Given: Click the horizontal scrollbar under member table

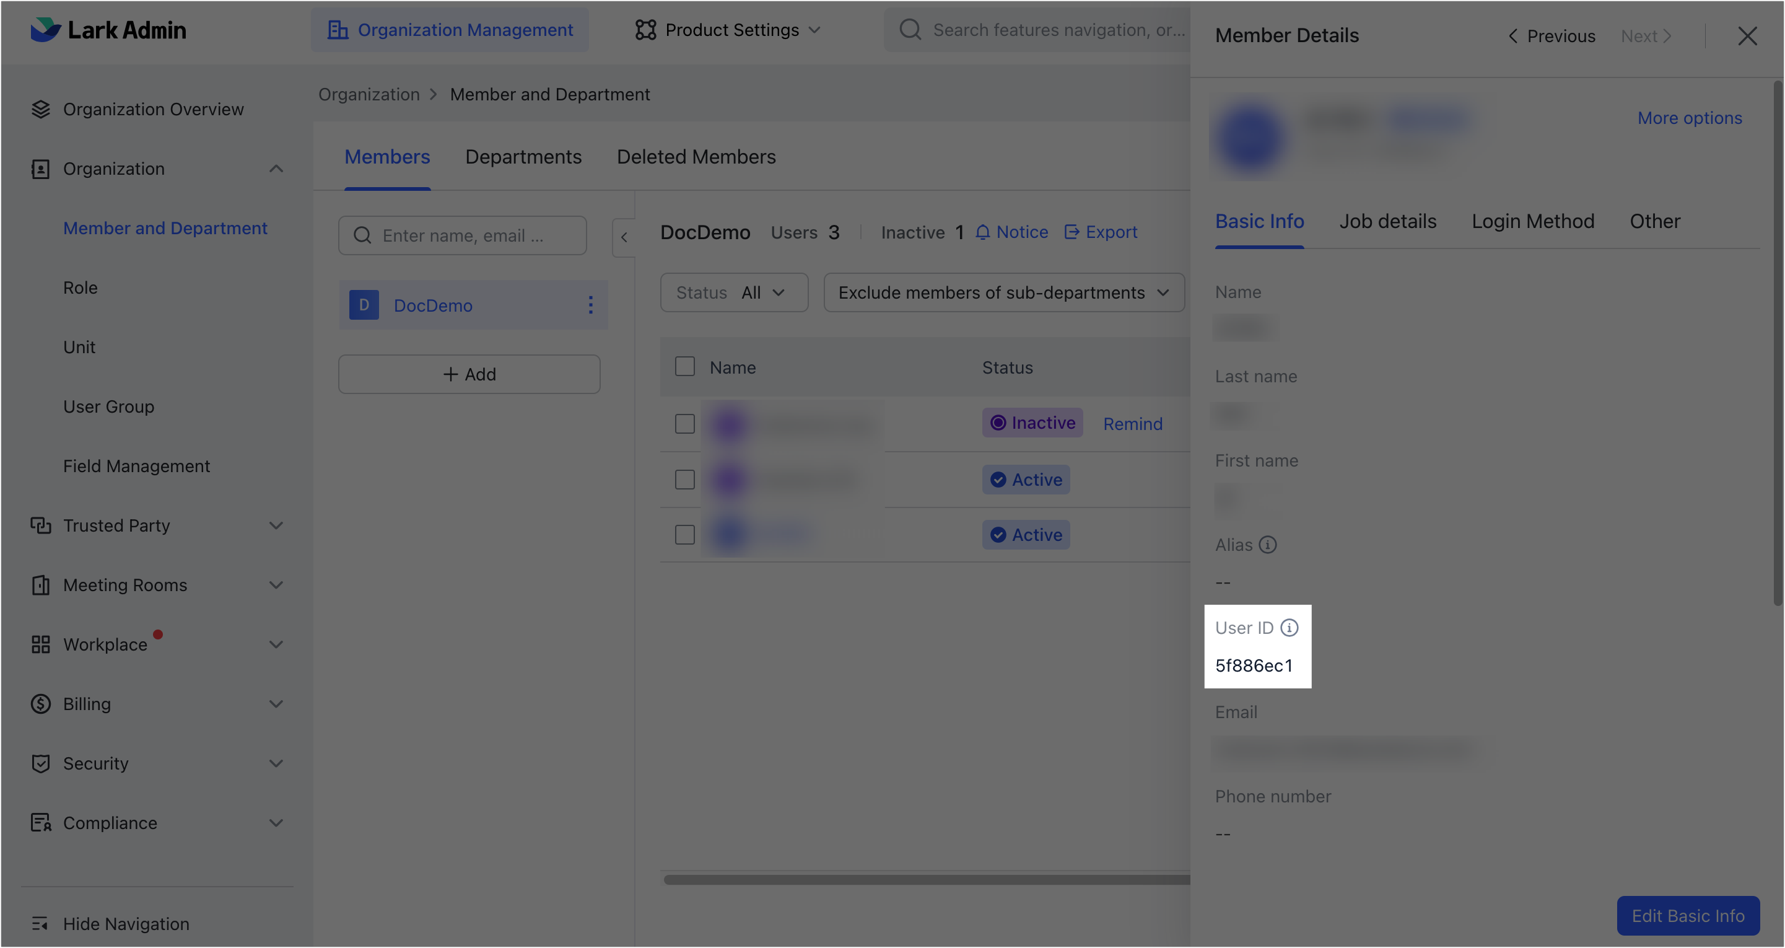Looking at the screenshot, I should click(x=927, y=879).
